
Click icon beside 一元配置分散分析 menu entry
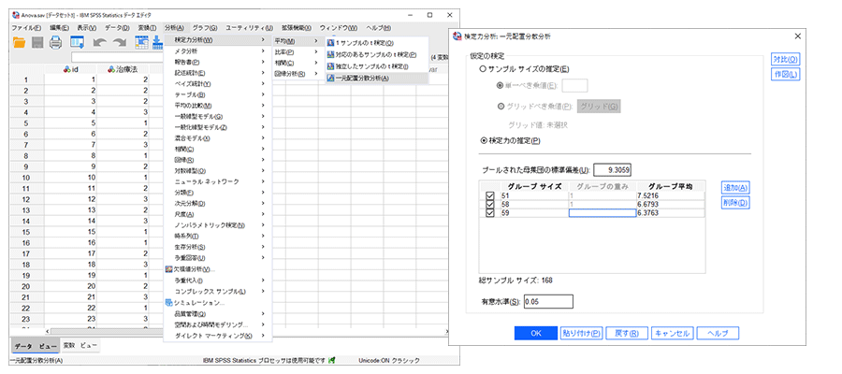(x=331, y=79)
